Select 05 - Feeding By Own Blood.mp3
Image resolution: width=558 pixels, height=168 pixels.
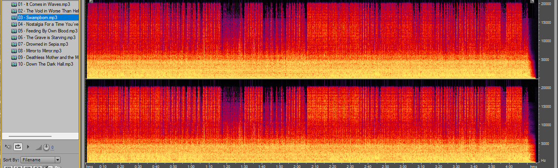click(x=48, y=31)
